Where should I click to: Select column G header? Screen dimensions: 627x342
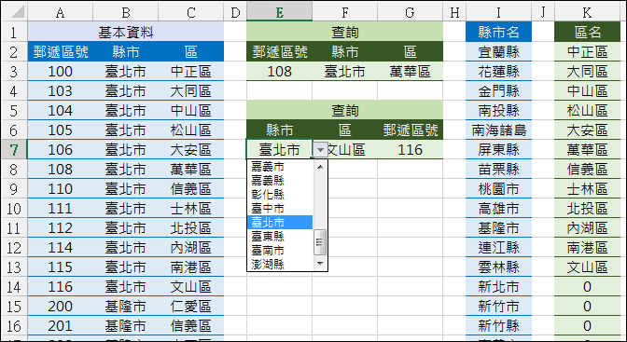[x=410, y=12]
